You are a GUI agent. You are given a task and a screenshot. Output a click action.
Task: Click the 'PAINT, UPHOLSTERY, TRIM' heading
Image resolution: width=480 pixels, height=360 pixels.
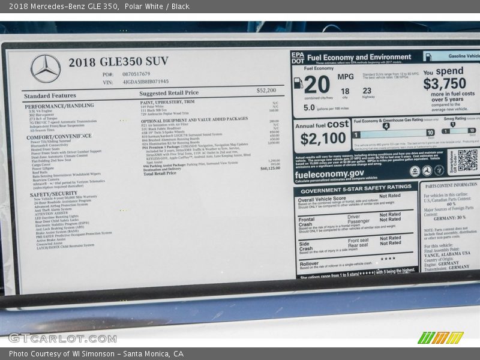click(x=167, y=102)
